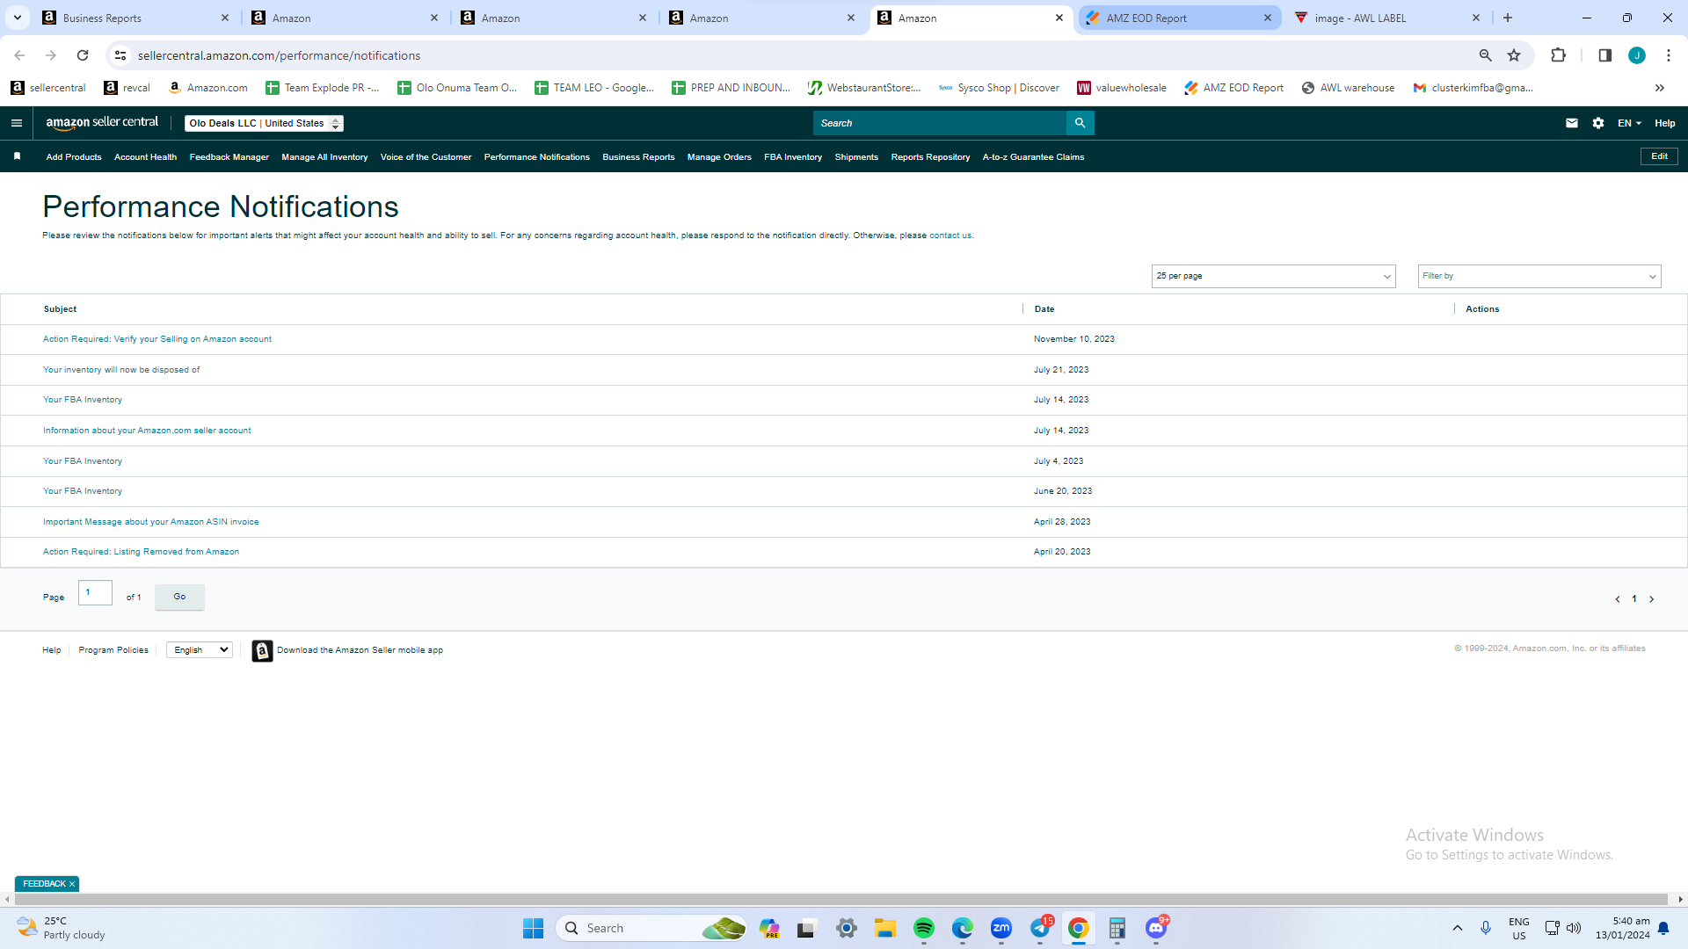Open Microsoft Edge from the taskbar
The height and width of the screenshot is (949, 1688).
click(x=963, y=928)
